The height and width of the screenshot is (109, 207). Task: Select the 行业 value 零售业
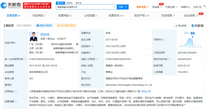109,72
